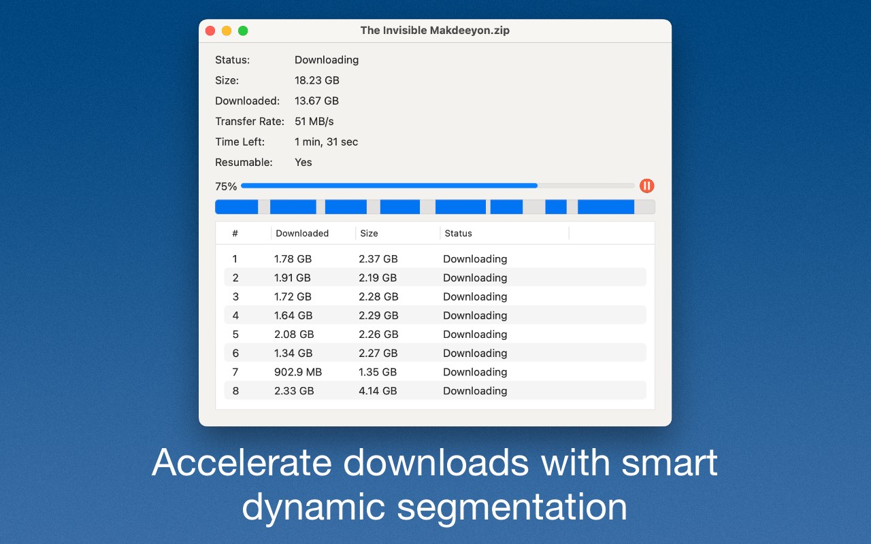871x544 pixels.
Task: Click the Downloading status of segment 8
Action: point(475,390)
